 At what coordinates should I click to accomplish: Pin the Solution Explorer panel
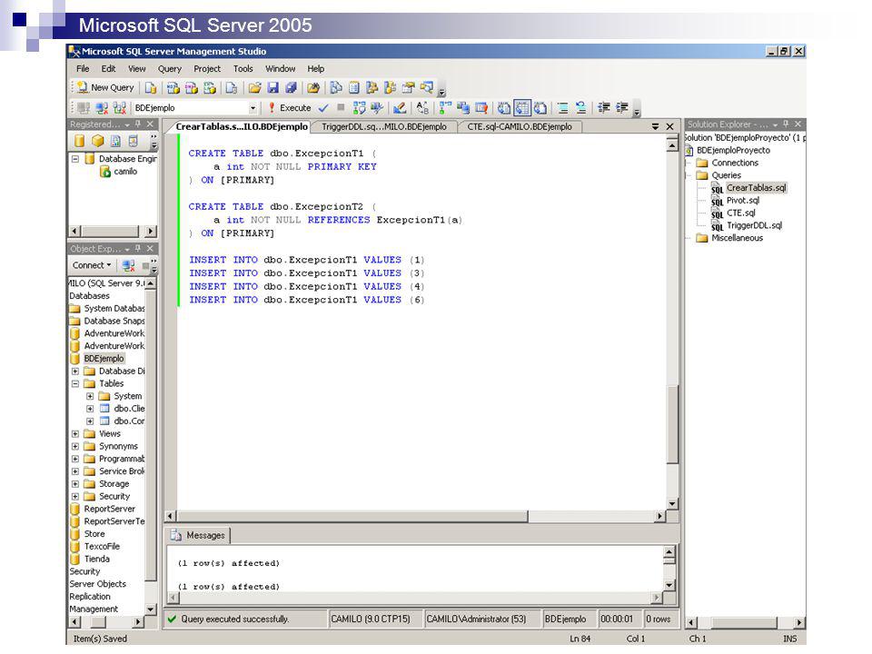pos(786,124)
